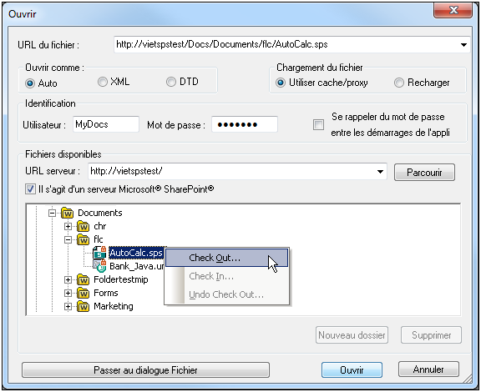
Task: Collapse the flc folder node
Action: 68,240
